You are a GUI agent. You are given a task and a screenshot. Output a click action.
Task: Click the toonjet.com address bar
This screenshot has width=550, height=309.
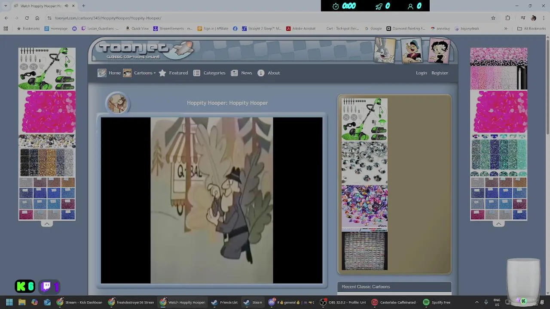tap(271, 18)
